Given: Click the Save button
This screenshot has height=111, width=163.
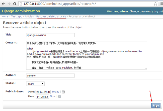Looking at the screenshot, I should (156, 105).
